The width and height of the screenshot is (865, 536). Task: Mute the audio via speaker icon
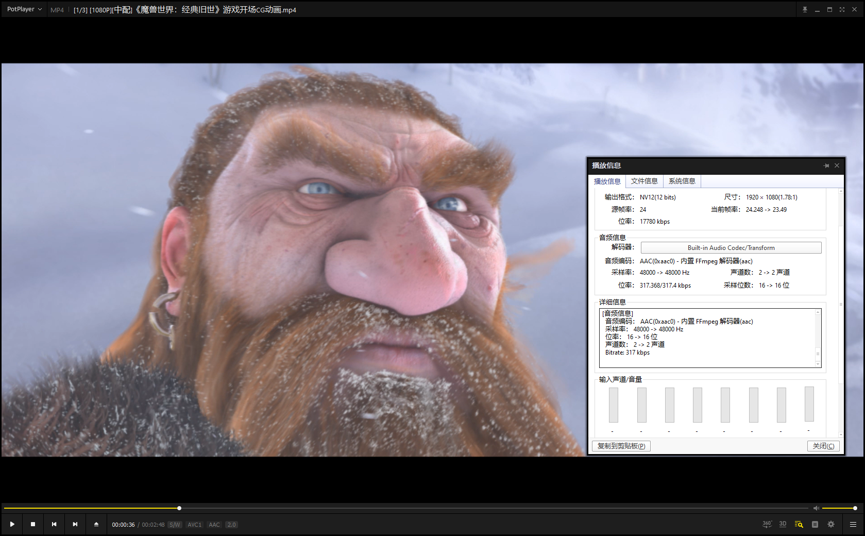point(816,508)
